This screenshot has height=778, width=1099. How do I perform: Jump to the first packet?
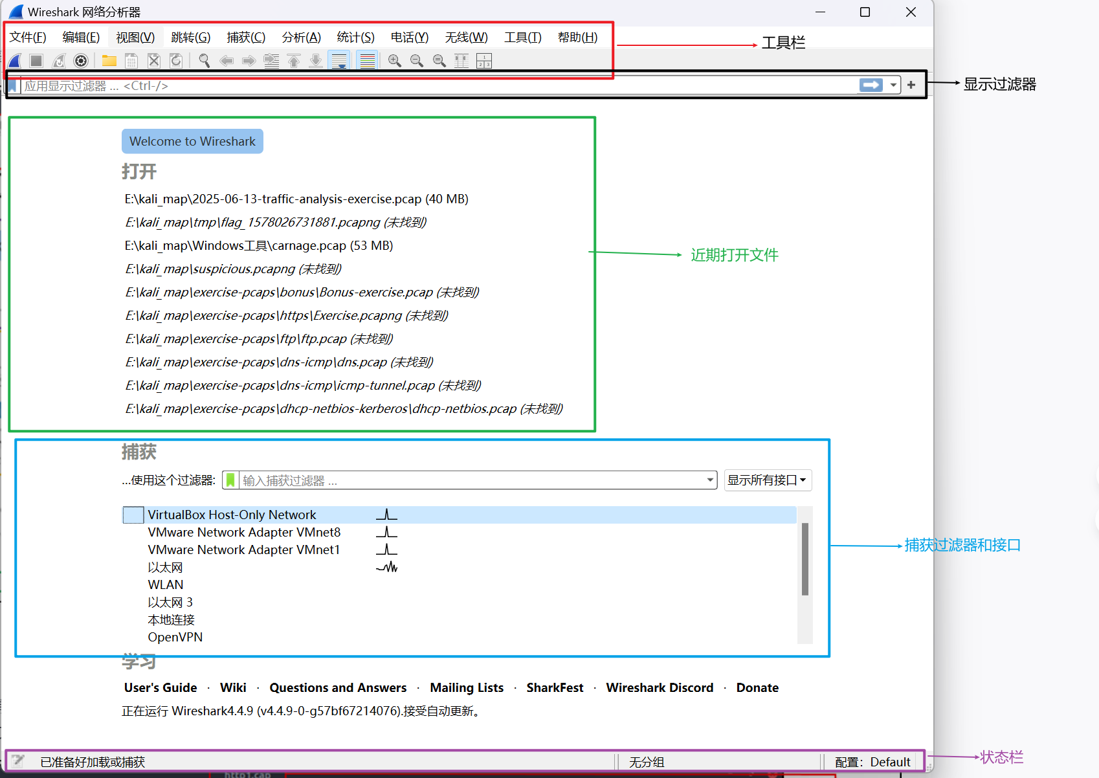click(294, 61)
